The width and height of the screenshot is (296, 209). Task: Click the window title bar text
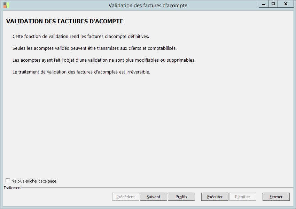tap(148, 6)
